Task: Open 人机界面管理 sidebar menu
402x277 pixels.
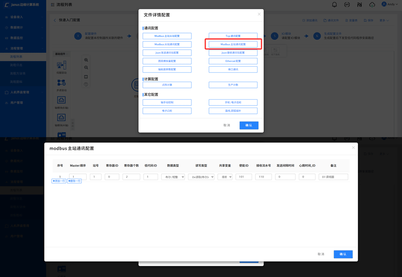Action: point(20,92)
